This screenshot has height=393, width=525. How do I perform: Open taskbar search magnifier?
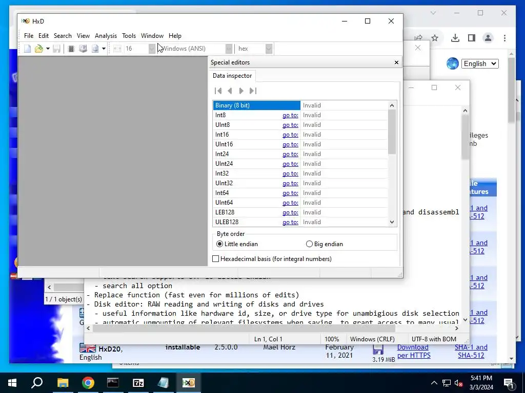point(37,383)
